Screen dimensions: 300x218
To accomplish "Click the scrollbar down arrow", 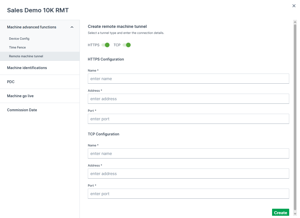I will point(295,214).
